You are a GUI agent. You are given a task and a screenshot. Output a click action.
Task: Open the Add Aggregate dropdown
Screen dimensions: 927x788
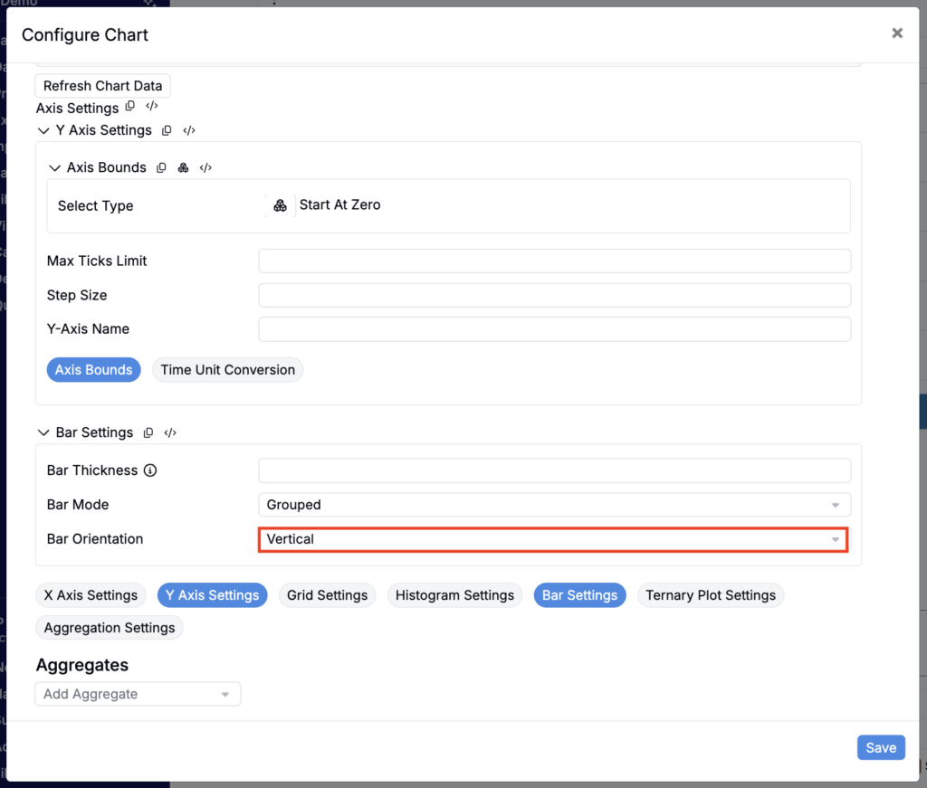138,694
